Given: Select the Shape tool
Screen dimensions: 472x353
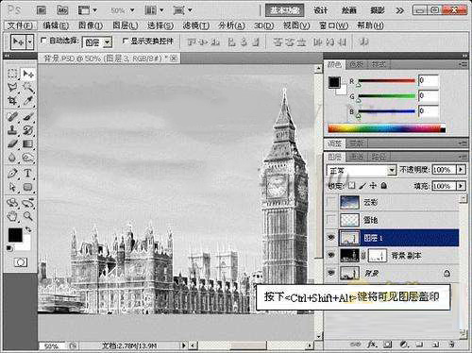Looking at the screenshot, I should 28,187.
